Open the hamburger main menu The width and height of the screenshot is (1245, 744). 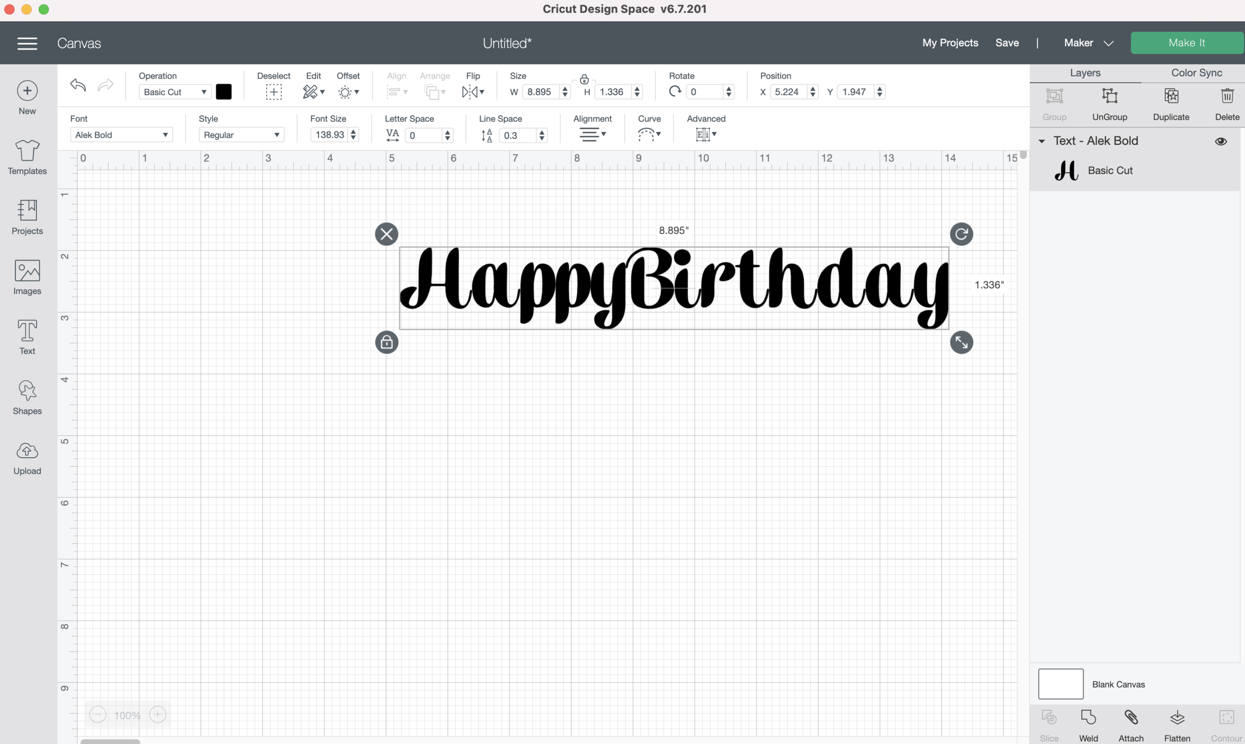(27, 43)
